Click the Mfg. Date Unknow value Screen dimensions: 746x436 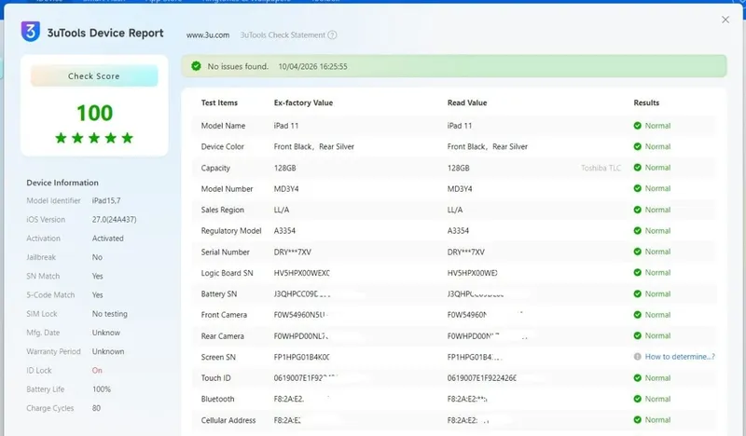[105, 333]
